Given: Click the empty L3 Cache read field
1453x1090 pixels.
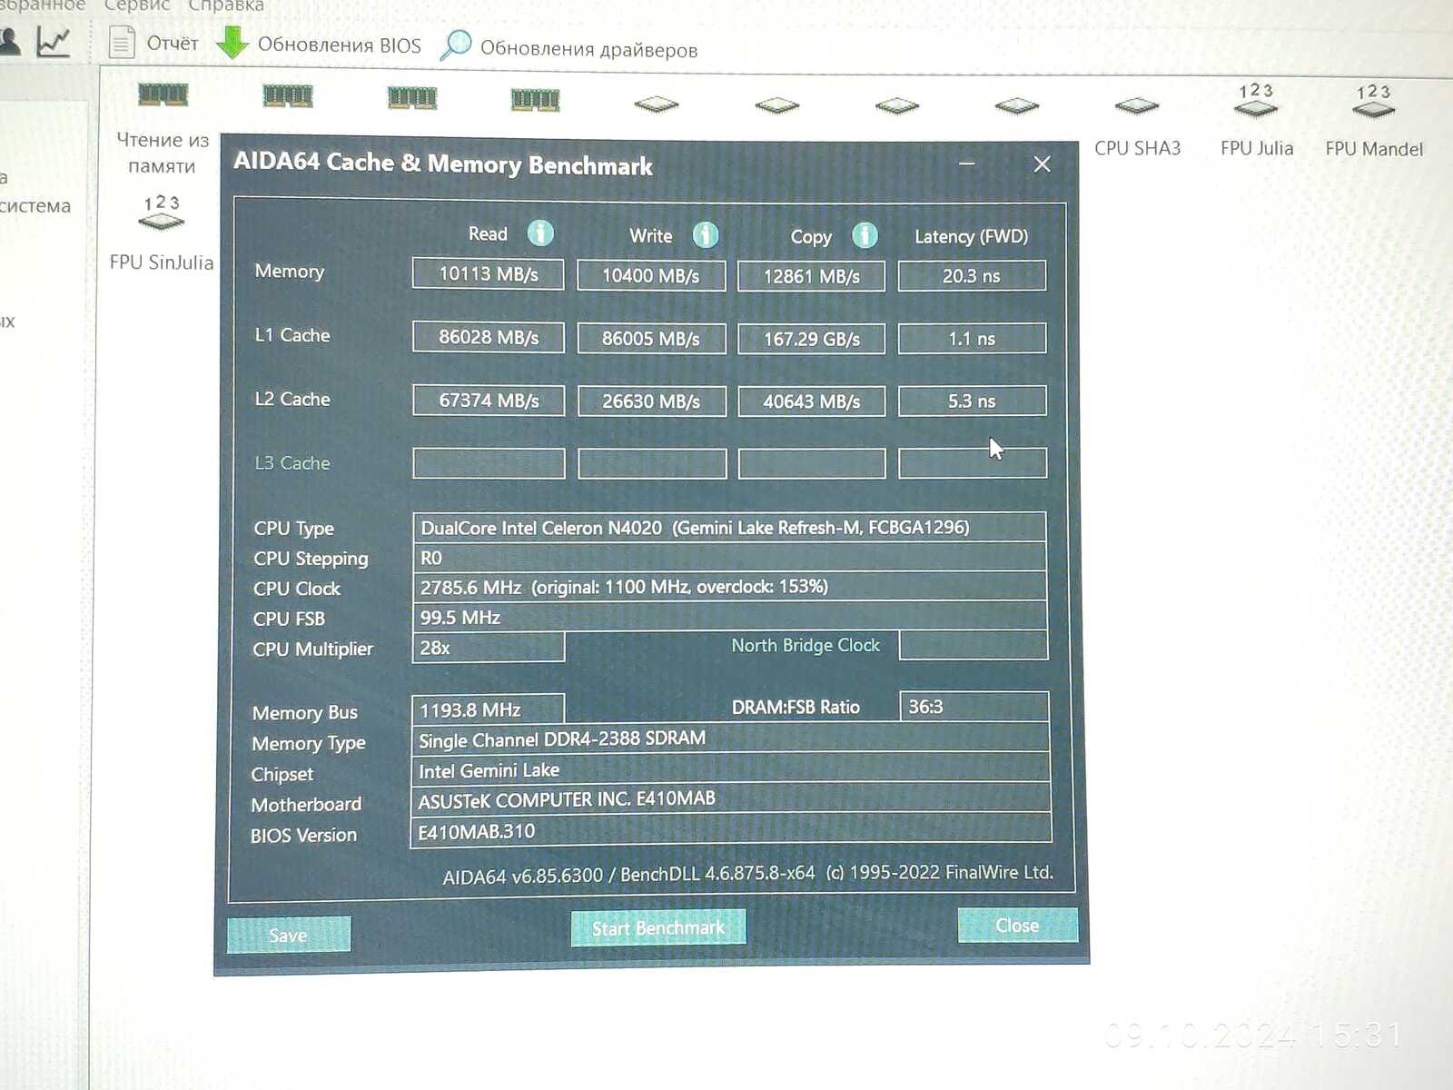Looking at the screenshot, I should 489,463.
